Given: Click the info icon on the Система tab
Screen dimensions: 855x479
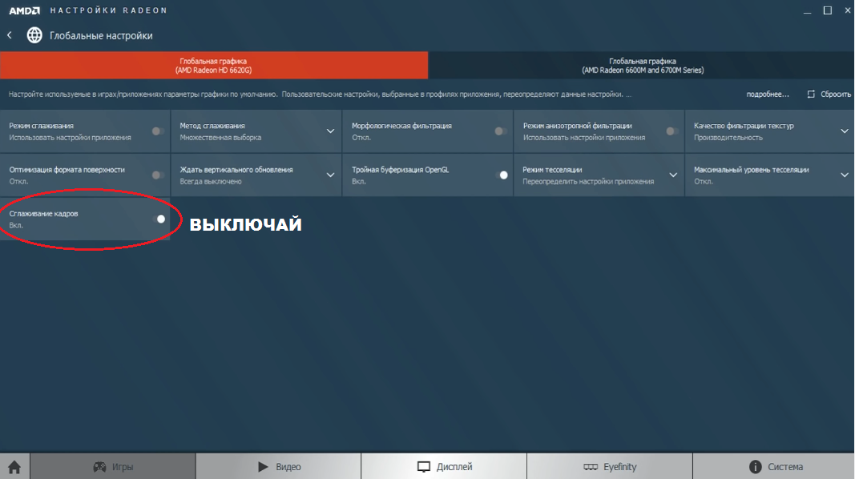Looking at the screenshot, I should [755, 467].
